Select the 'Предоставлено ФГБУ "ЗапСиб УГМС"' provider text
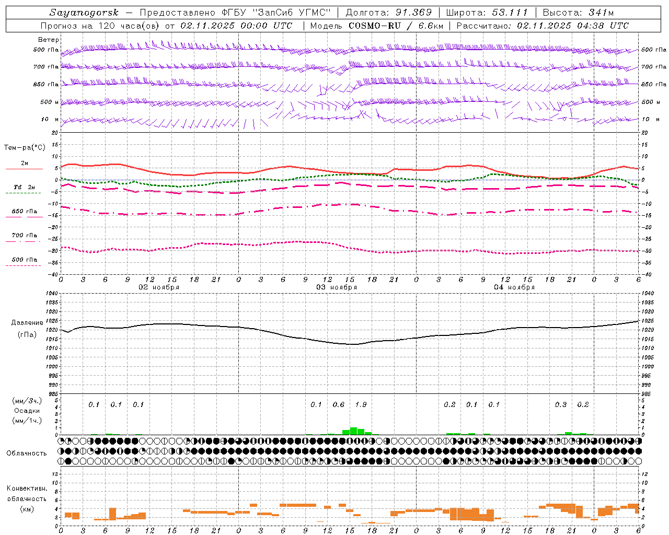 coord(235,13)
